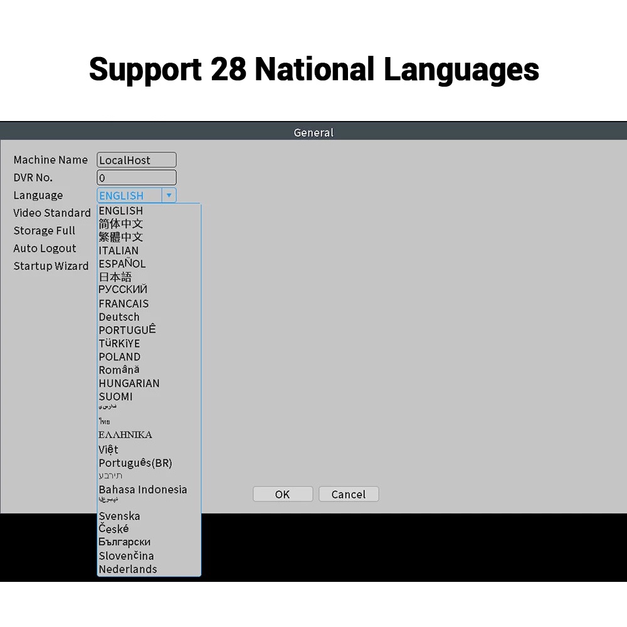Pick Deutsch in the language list

(119, 317)
